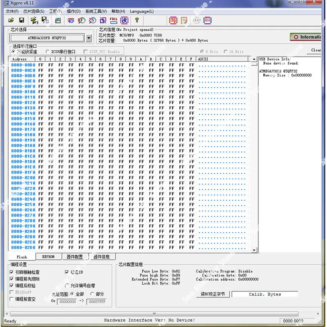
Task: Open the Language(L) menu
Action: [142, 11]
